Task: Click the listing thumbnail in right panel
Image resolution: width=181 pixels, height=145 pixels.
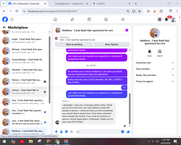Action: click(x=155, y=33)
